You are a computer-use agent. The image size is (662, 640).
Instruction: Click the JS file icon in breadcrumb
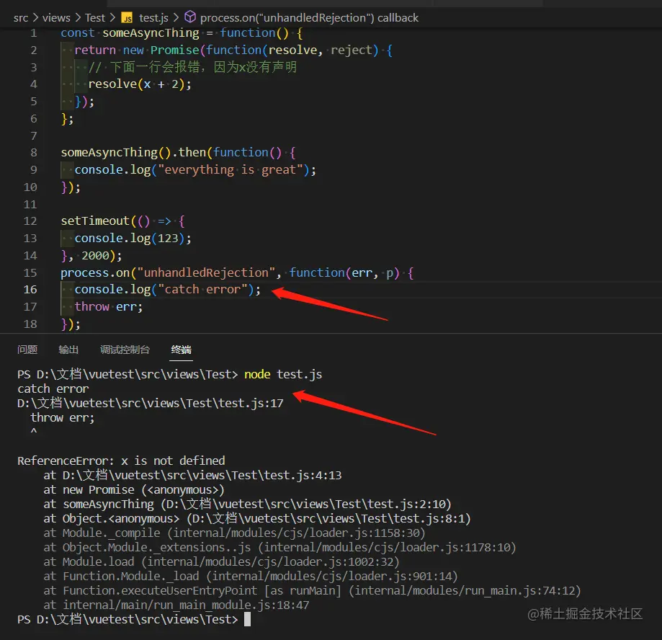click(x=127, y=18)
